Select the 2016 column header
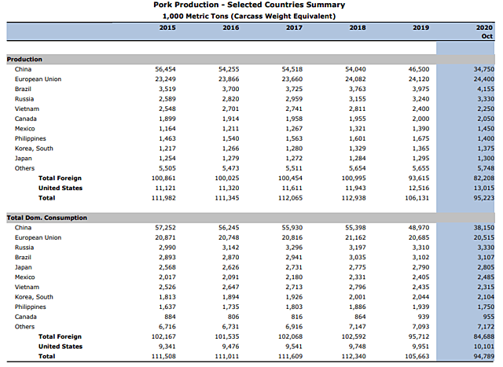The image size is (503, 367). (x=231, y=28)
